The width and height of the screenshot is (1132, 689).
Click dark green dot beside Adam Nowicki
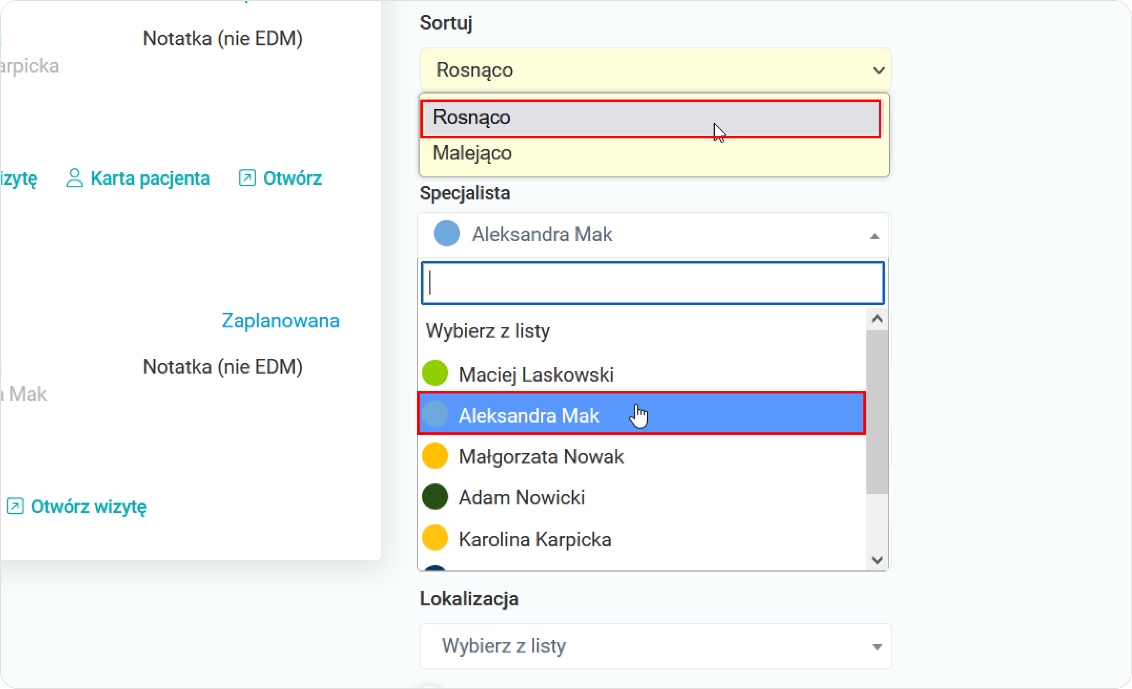pyautogui.click(x=434, y=496)
